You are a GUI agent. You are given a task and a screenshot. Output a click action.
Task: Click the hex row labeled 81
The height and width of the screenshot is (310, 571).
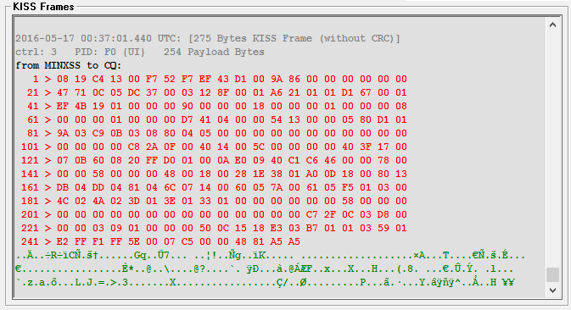pos(216,133)
